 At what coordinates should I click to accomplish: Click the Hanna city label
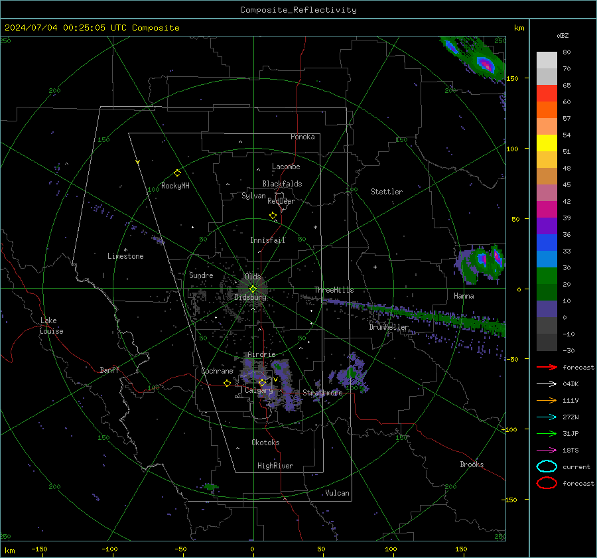coord(464,296)
